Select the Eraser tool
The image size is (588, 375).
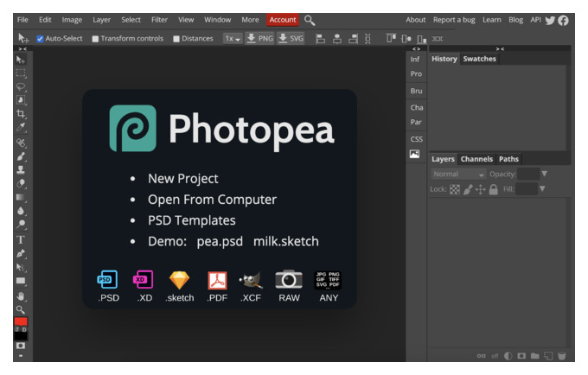[21, 183]
